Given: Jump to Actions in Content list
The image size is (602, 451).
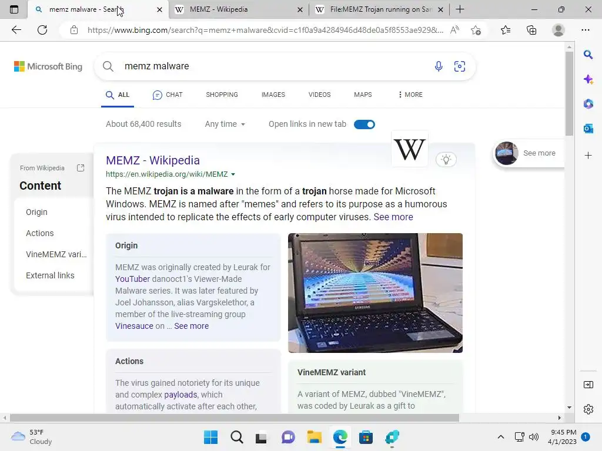Looking at the screenshot, I should pos(40,233).
